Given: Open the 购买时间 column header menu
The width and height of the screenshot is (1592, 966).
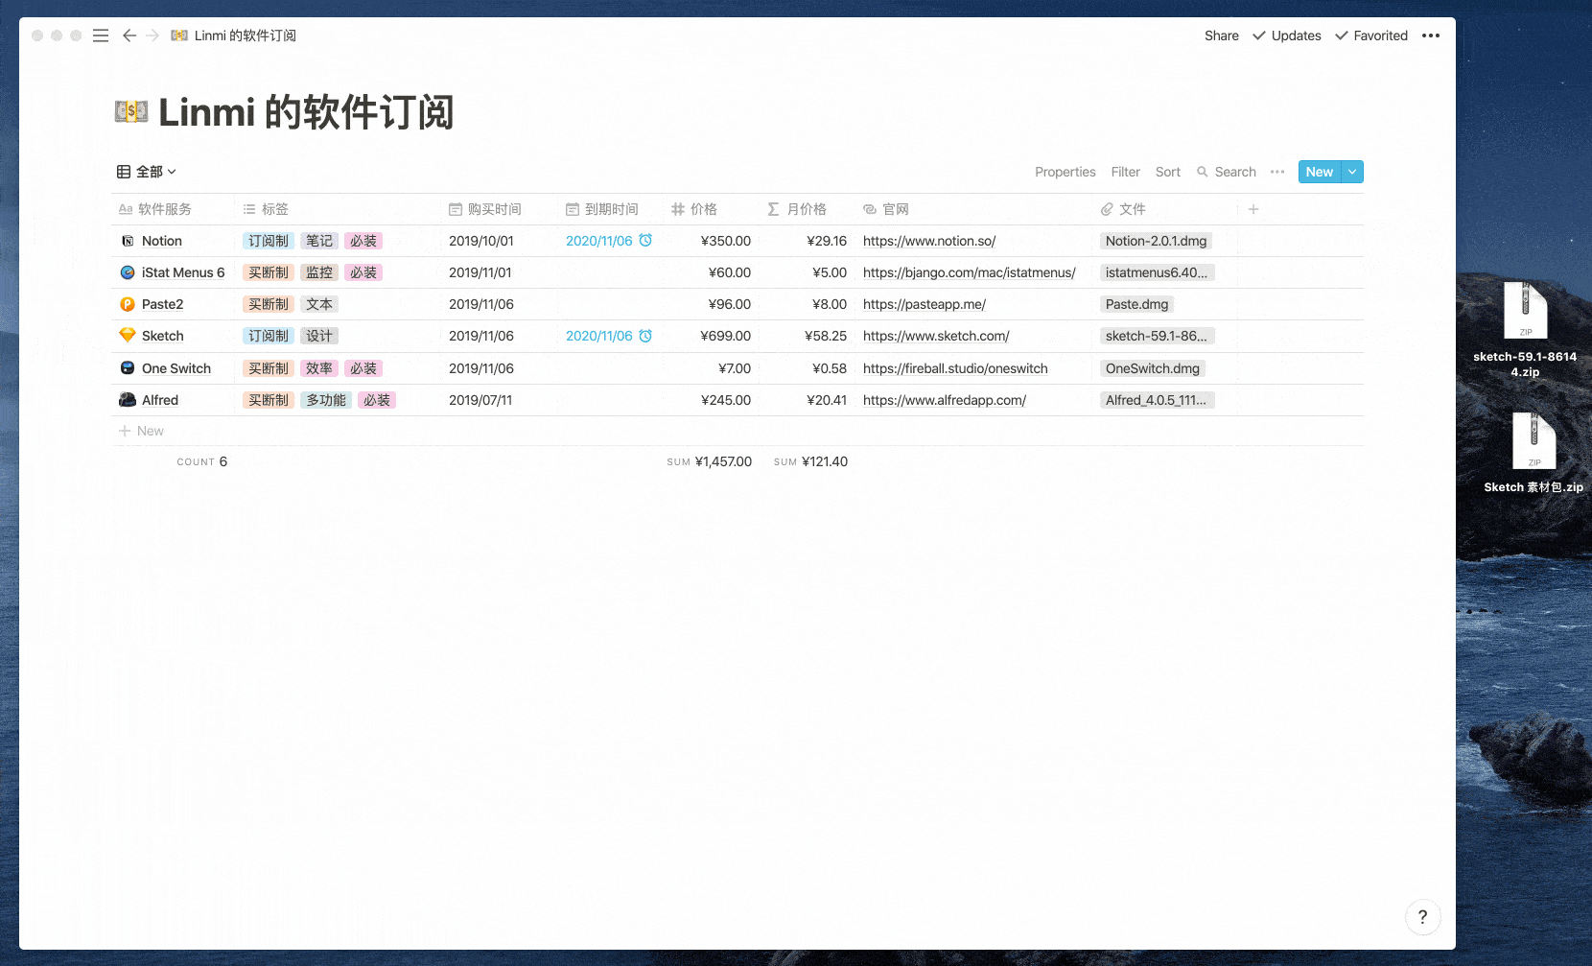Looking at the screenshot, I should [x=500, y=209].
